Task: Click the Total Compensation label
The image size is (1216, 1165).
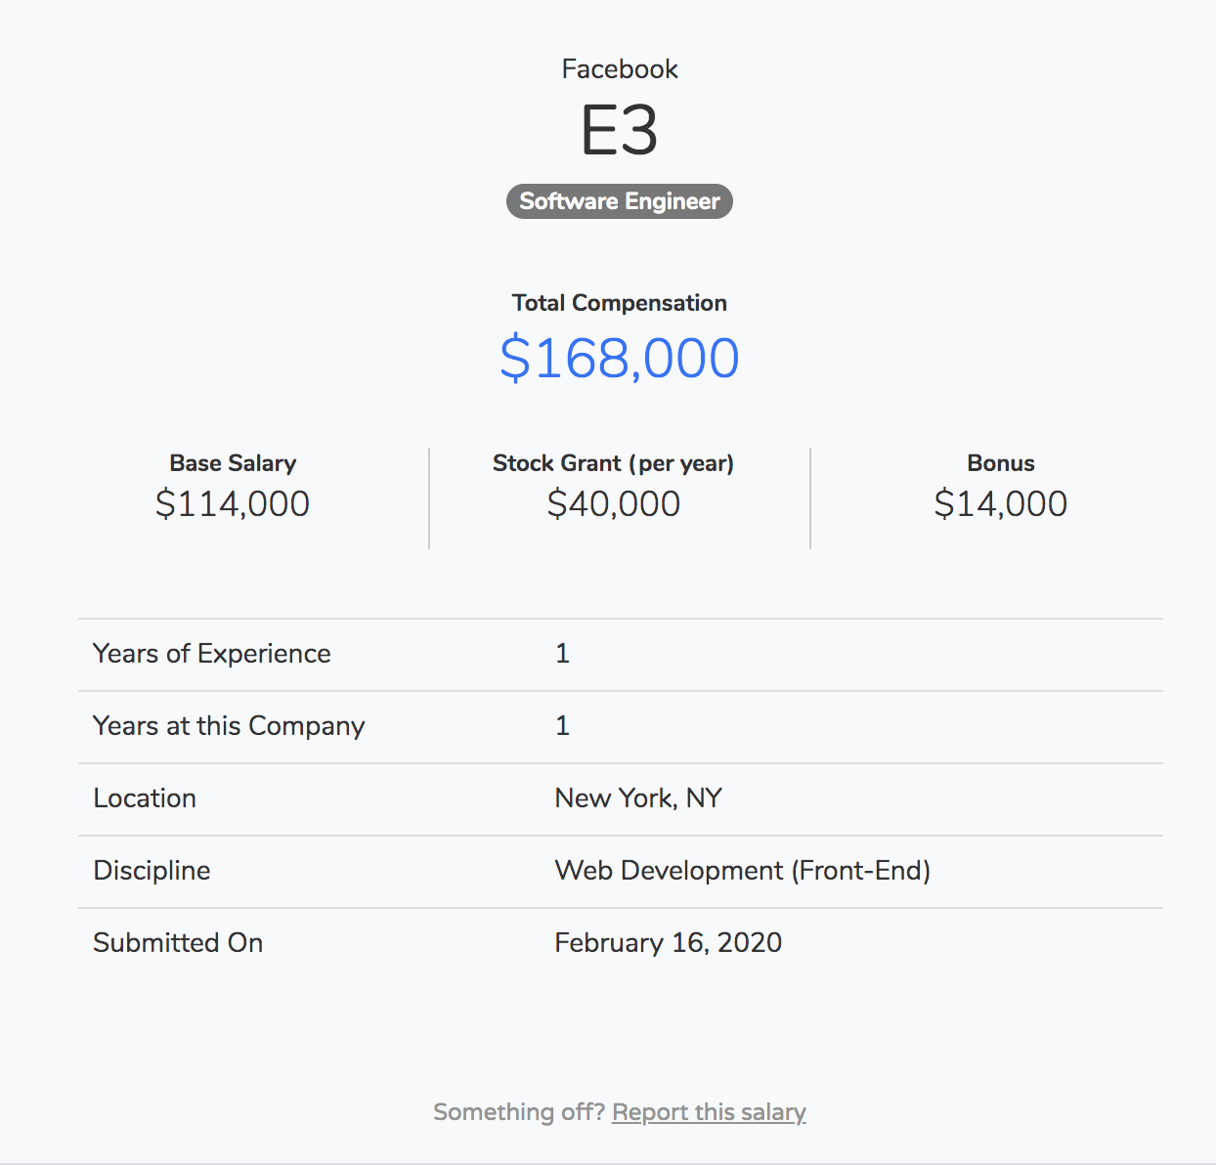Action: [x=620, y=303]
